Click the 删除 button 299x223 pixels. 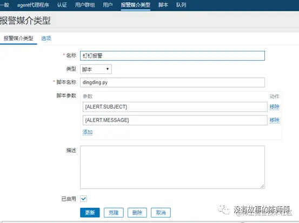pos(137,213)
